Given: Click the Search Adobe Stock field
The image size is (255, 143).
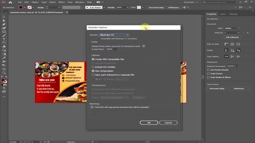Looking at the screenshot, I should tap(220, 2).
